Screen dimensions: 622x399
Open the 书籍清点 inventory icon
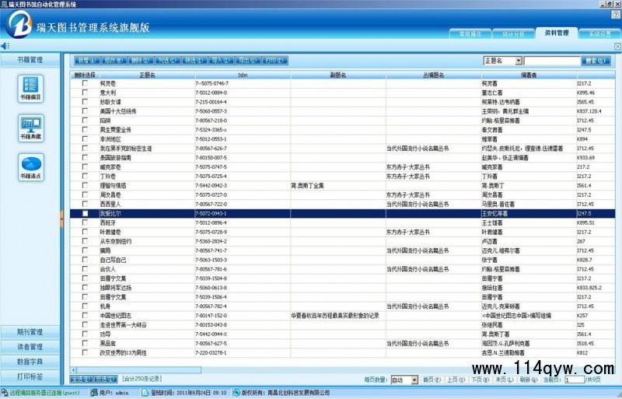click(30, 166)
